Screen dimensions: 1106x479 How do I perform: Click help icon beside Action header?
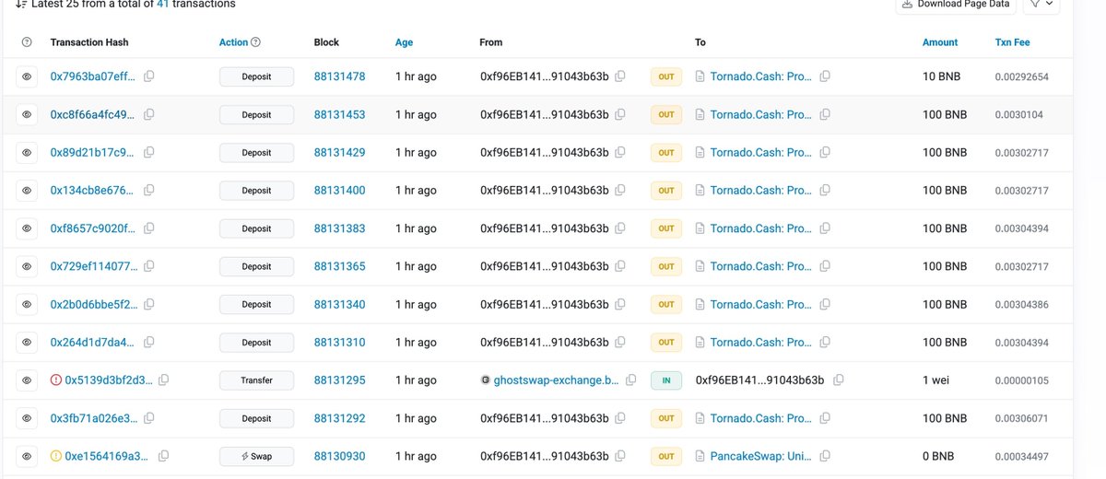[256, 42]
